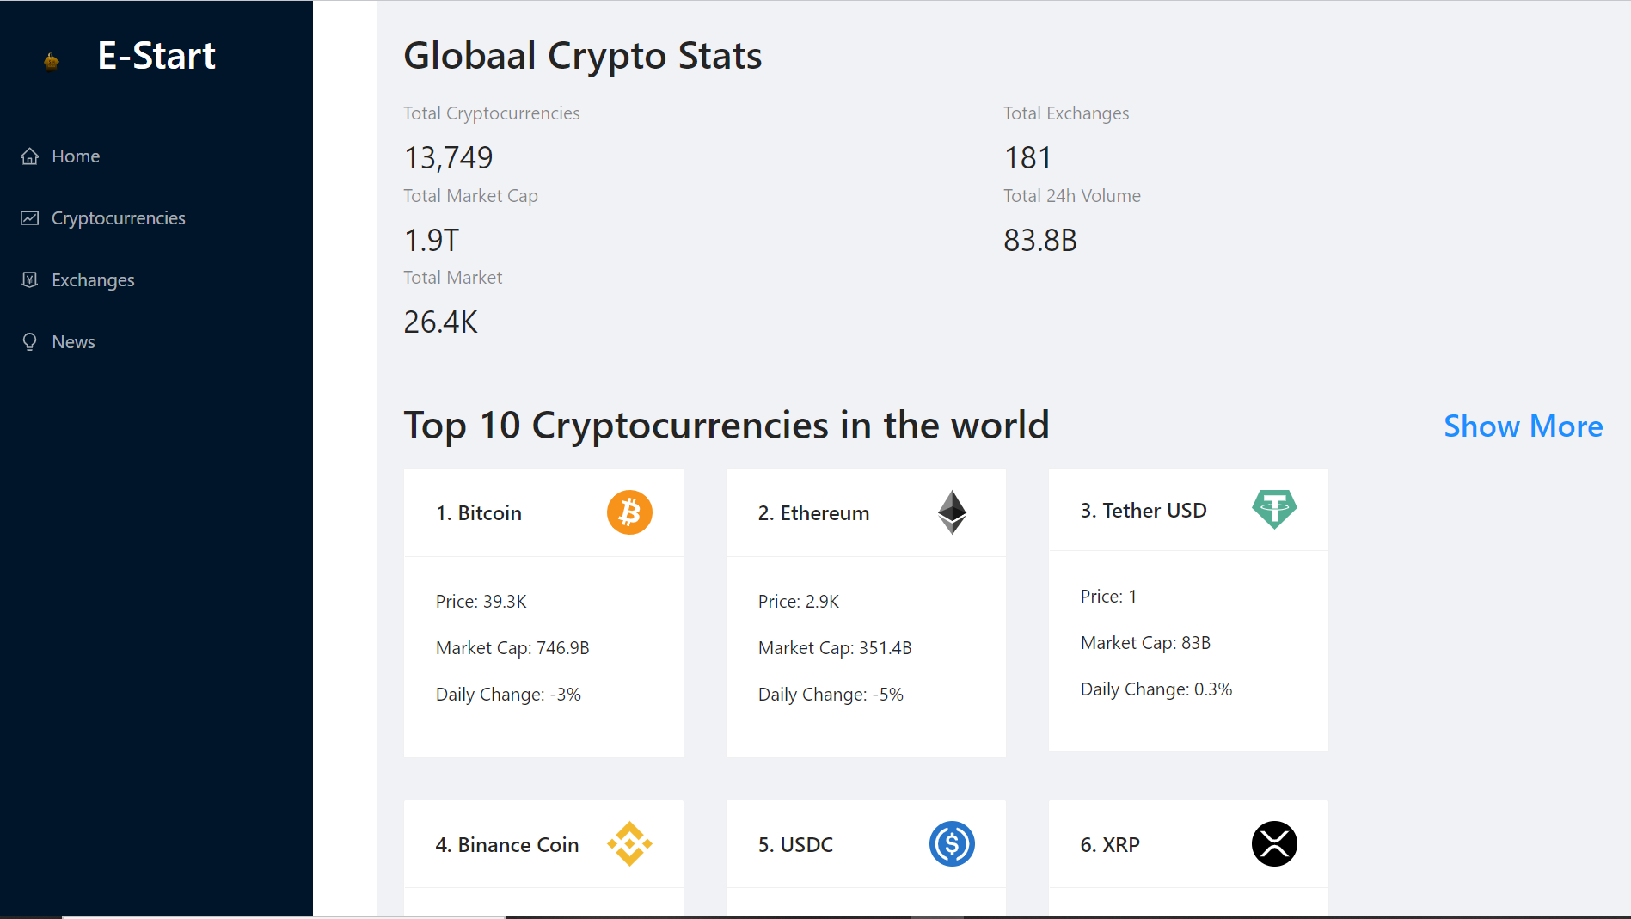Click the Globaal Crypto Stats heading

click(x=583, y=57)
